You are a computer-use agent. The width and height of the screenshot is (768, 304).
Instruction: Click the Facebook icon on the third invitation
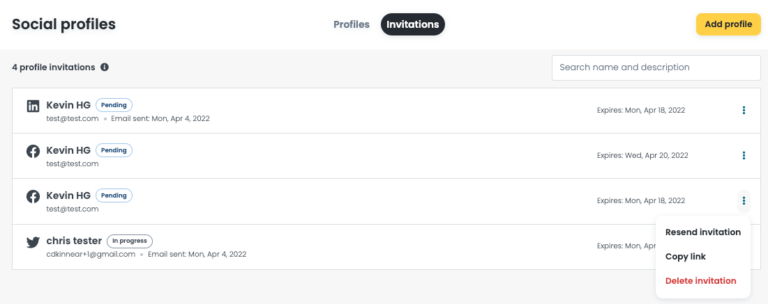33,196
